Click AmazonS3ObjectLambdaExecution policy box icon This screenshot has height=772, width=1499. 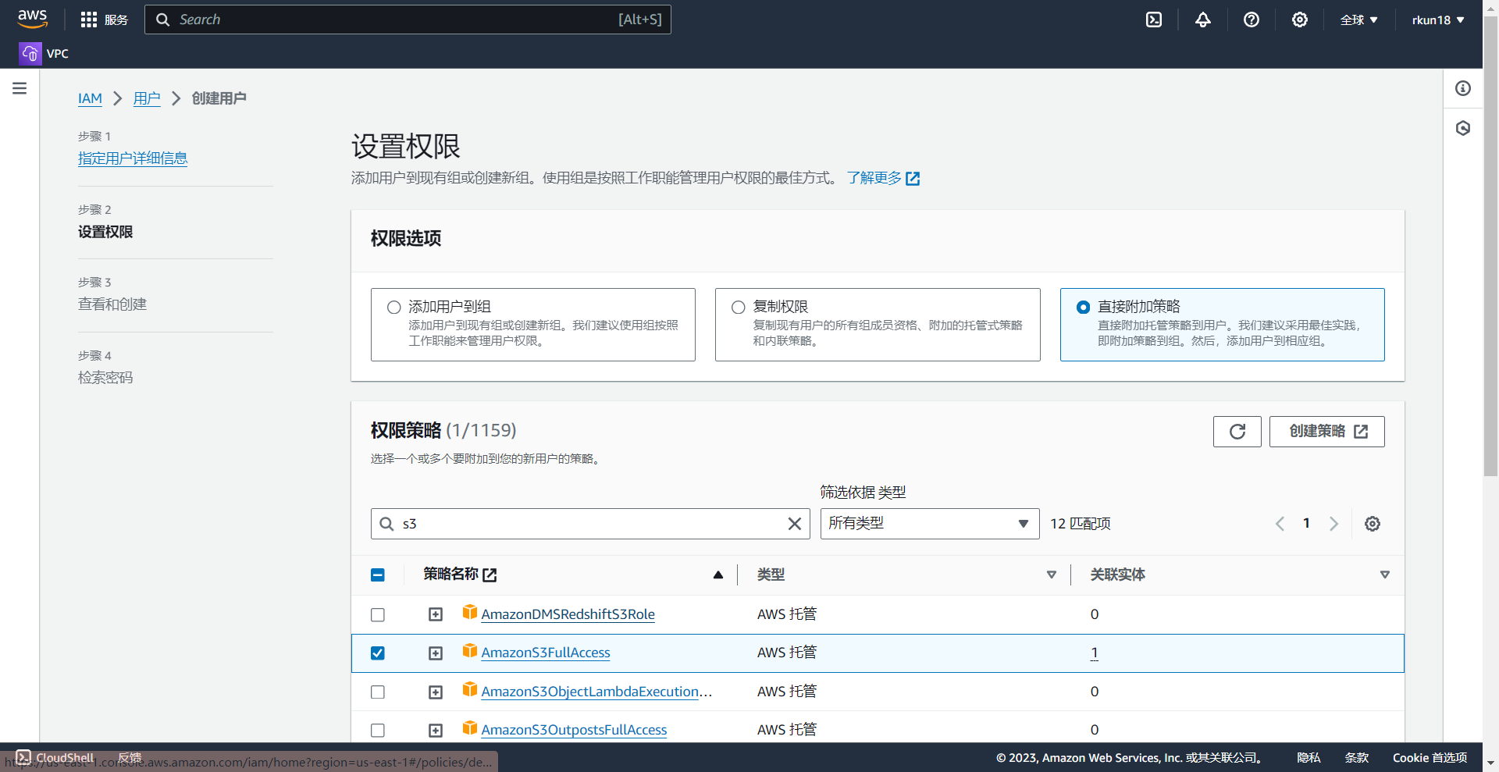(x=470, y=689)
